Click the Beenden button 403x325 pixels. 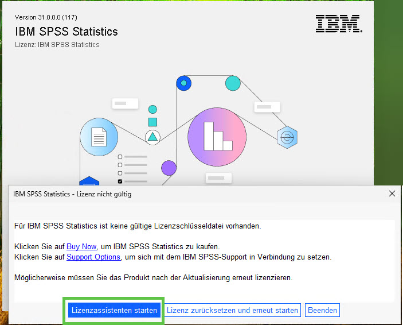pyautogui.click(x=323, y=310)
